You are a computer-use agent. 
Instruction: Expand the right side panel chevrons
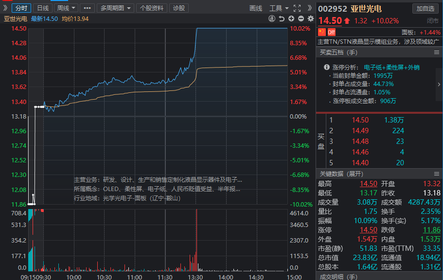tap(310, 8)
